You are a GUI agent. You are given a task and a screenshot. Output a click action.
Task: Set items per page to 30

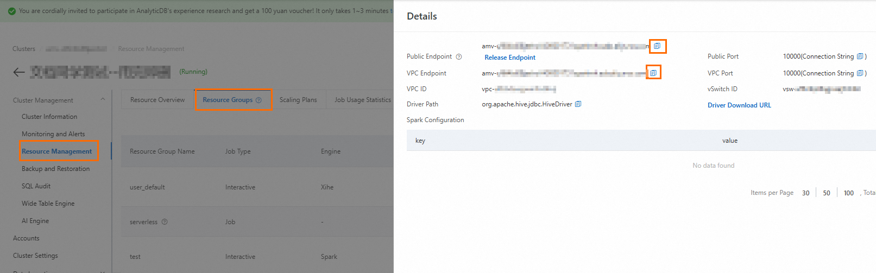point(806,193)
